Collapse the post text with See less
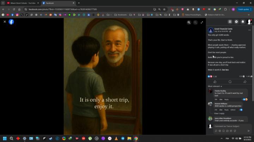Screen dimensions: 254x142 (x=225, y=70)
